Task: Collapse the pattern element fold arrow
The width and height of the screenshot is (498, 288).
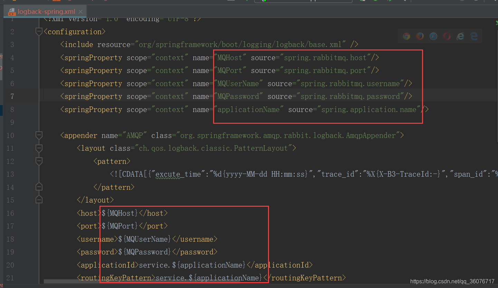Action: pos(38,161)
